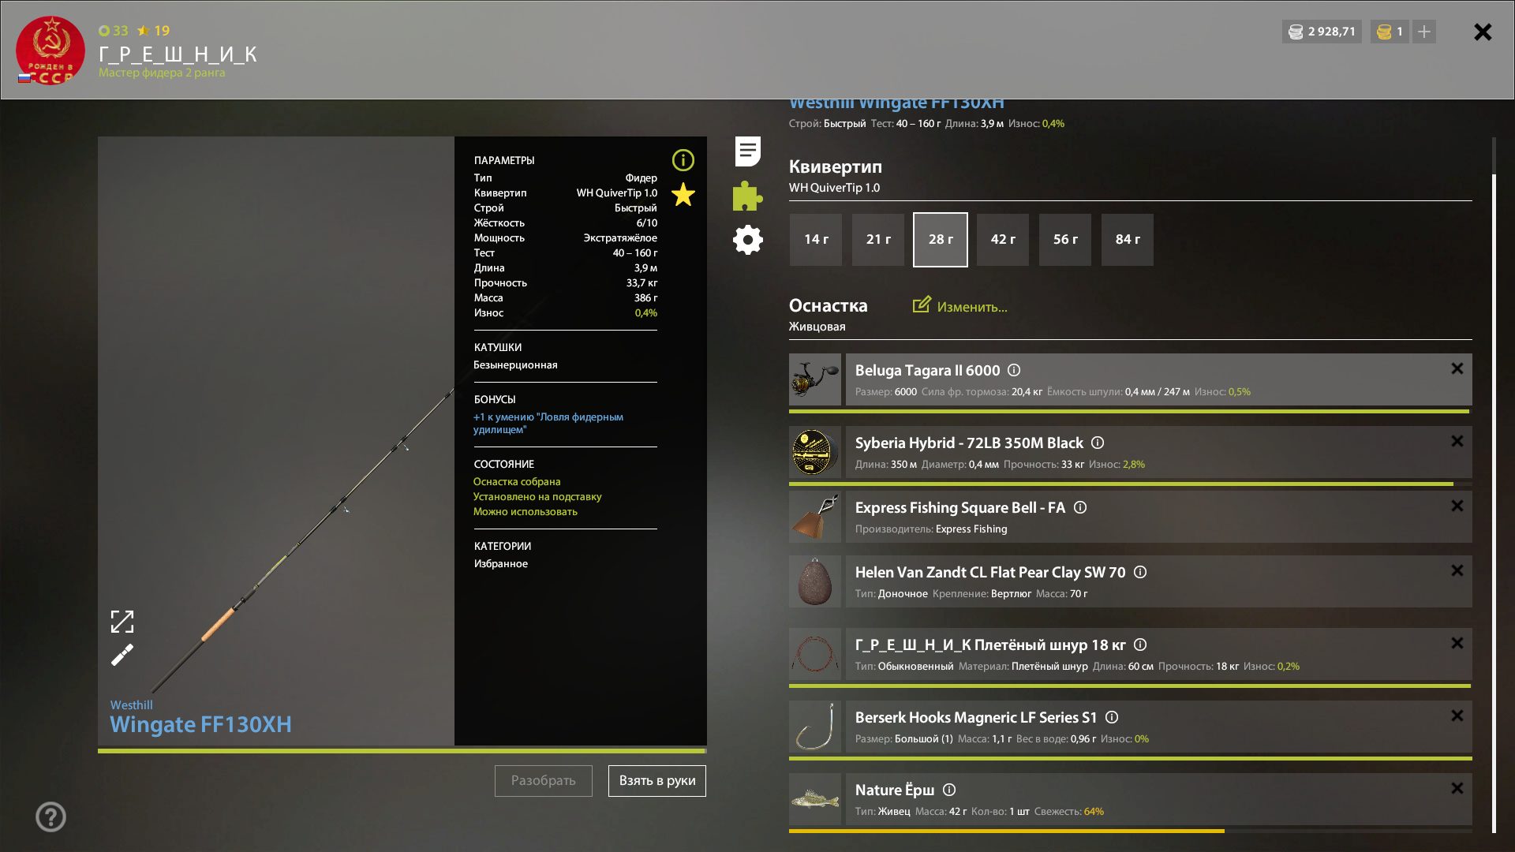Viewport: 1515px width, 852px height.
Task: Remove Syberia Hybrid line from setup
Action: [x=1457, y=441]
